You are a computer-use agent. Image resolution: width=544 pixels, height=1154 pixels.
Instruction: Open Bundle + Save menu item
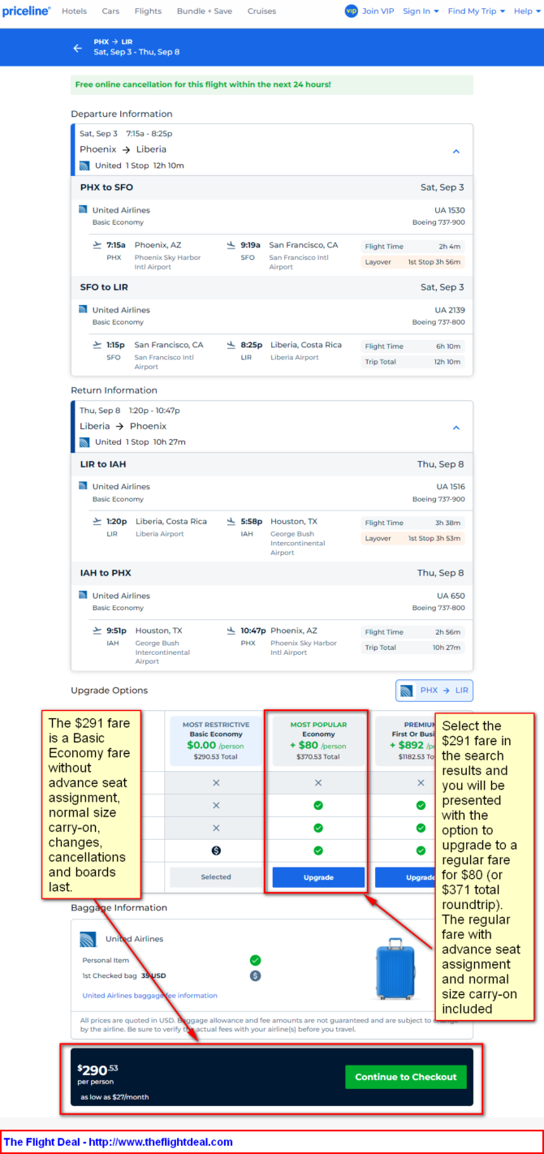204,11
